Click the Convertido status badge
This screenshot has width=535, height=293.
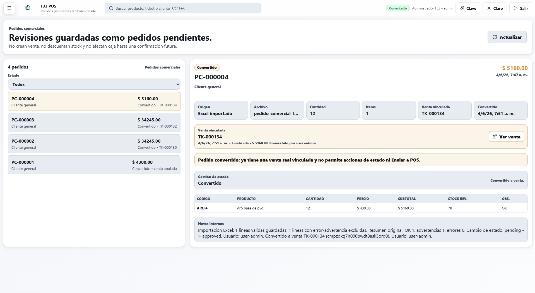(207, 67)
